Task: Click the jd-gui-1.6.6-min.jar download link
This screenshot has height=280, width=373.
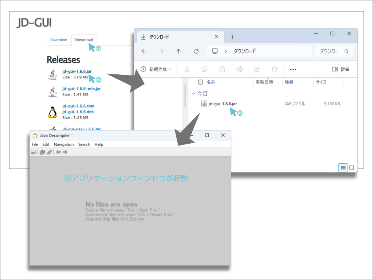Action: [81, 89]
